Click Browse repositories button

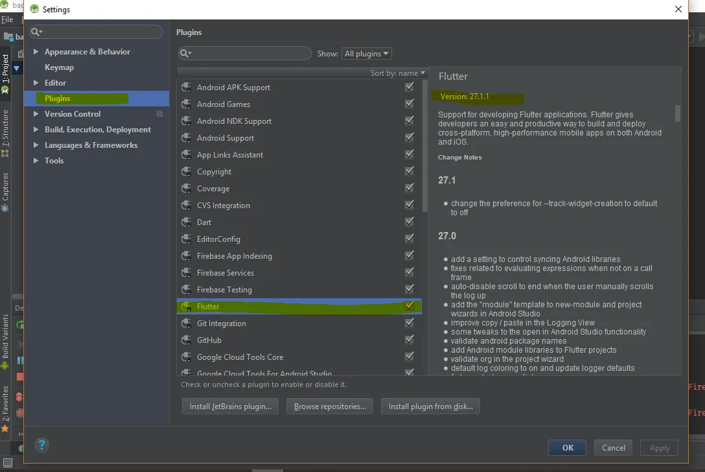coord(330,407)
